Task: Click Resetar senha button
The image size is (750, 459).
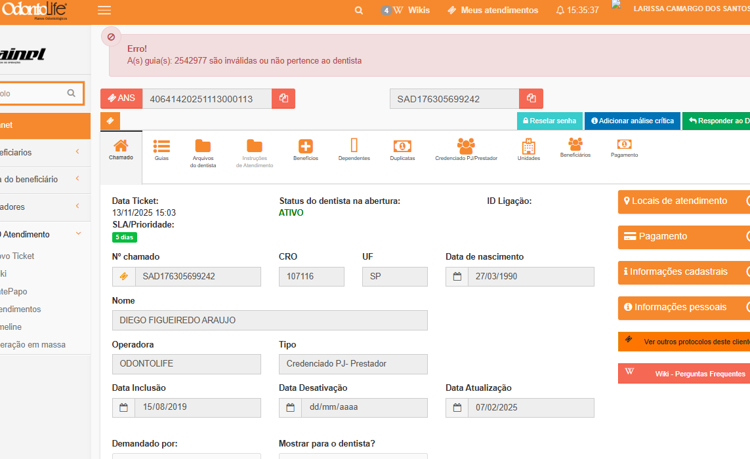Action: [550, 121]
